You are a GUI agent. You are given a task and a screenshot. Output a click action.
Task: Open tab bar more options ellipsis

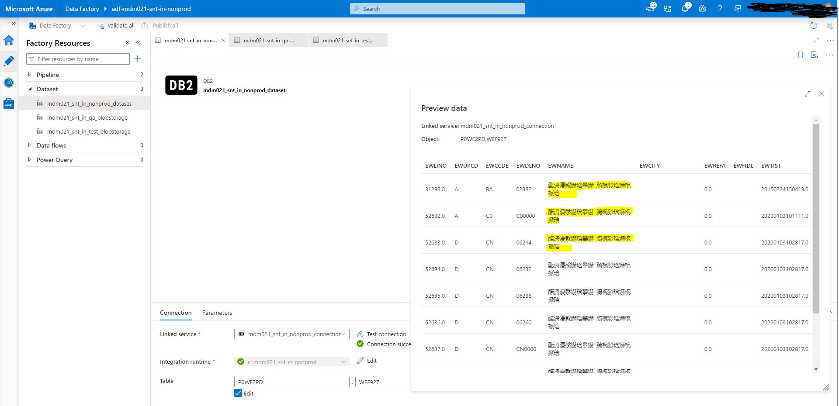(x=830, y=40)
